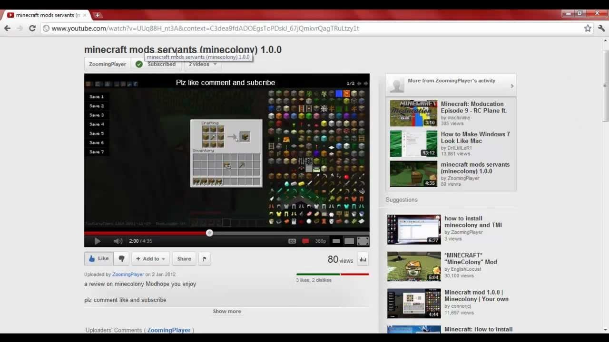Show video statistics chart icon
The height and width of the screenshot is (342, 609).
click(x=363, y=259)
